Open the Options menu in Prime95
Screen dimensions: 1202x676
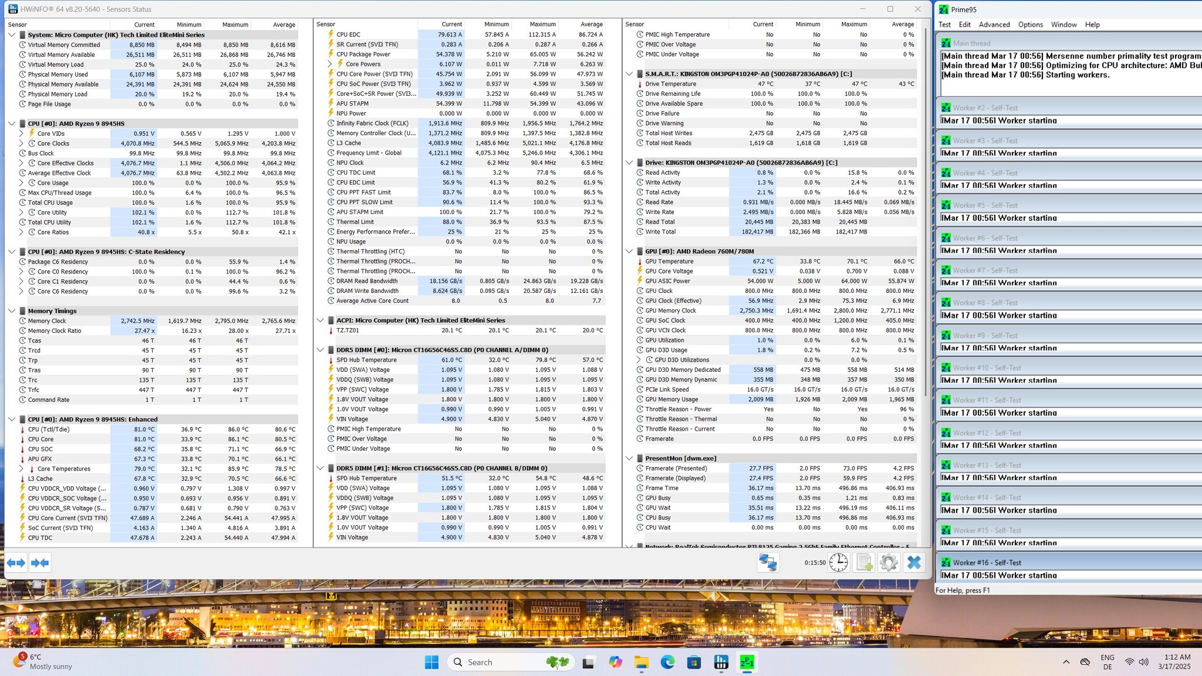[1030, 24]
